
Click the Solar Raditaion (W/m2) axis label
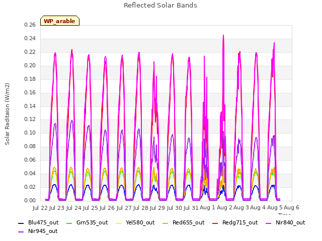(7, 114)
